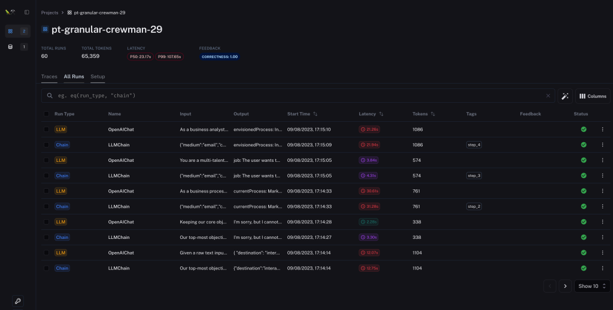Select checkbox for 30.61s OpenAIChat run
Viewport: 613px width, 310px height.
[46, 191]
